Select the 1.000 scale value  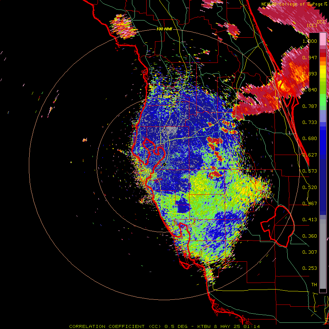(310, 41)
